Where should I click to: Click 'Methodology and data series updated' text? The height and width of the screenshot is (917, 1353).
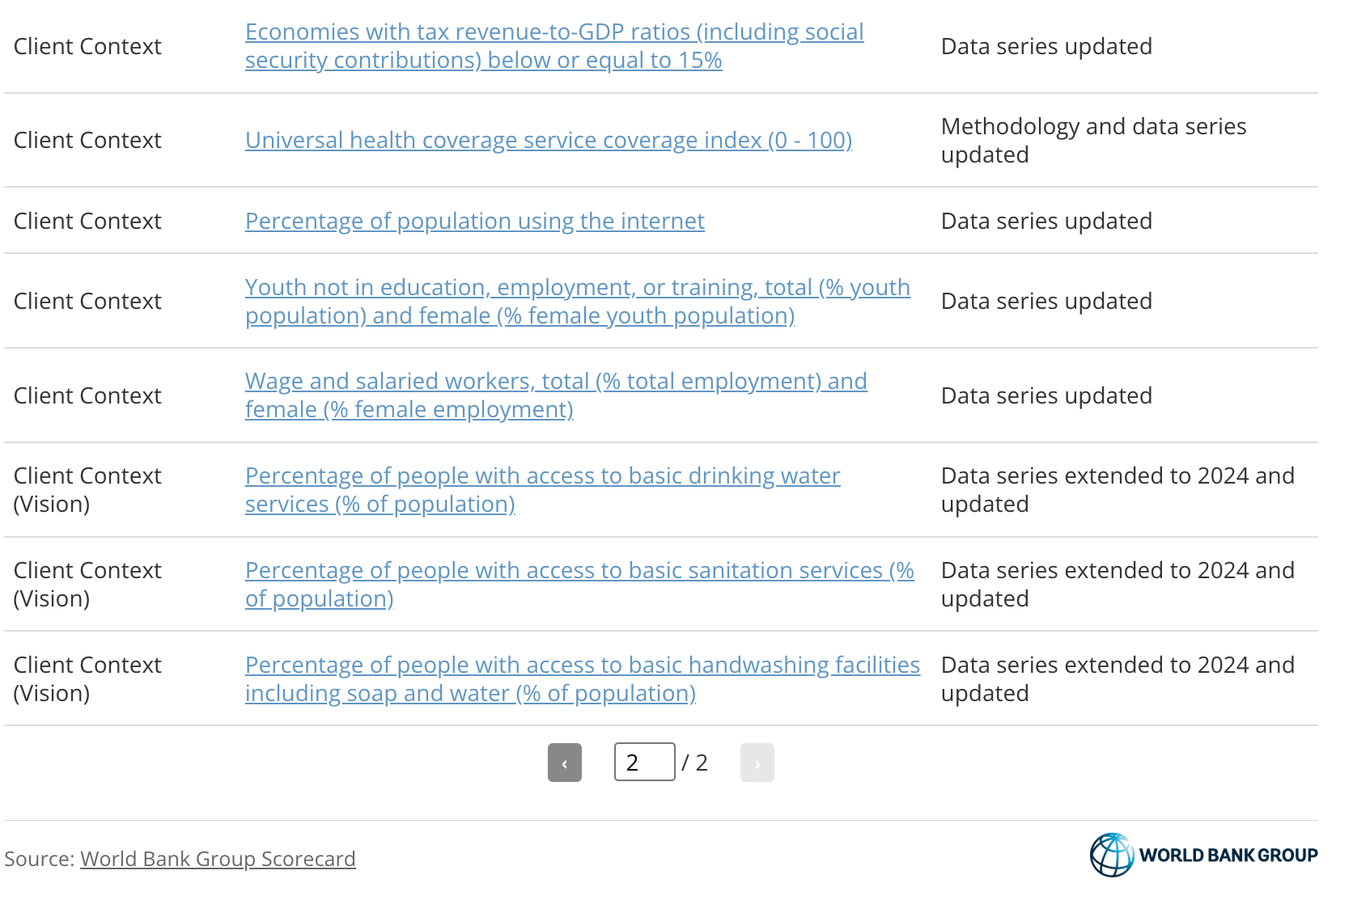(1092, 141)
